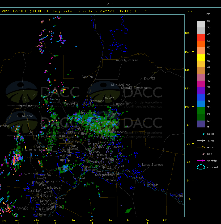Click the 'S_Francisco' map label

click(95, 101)
